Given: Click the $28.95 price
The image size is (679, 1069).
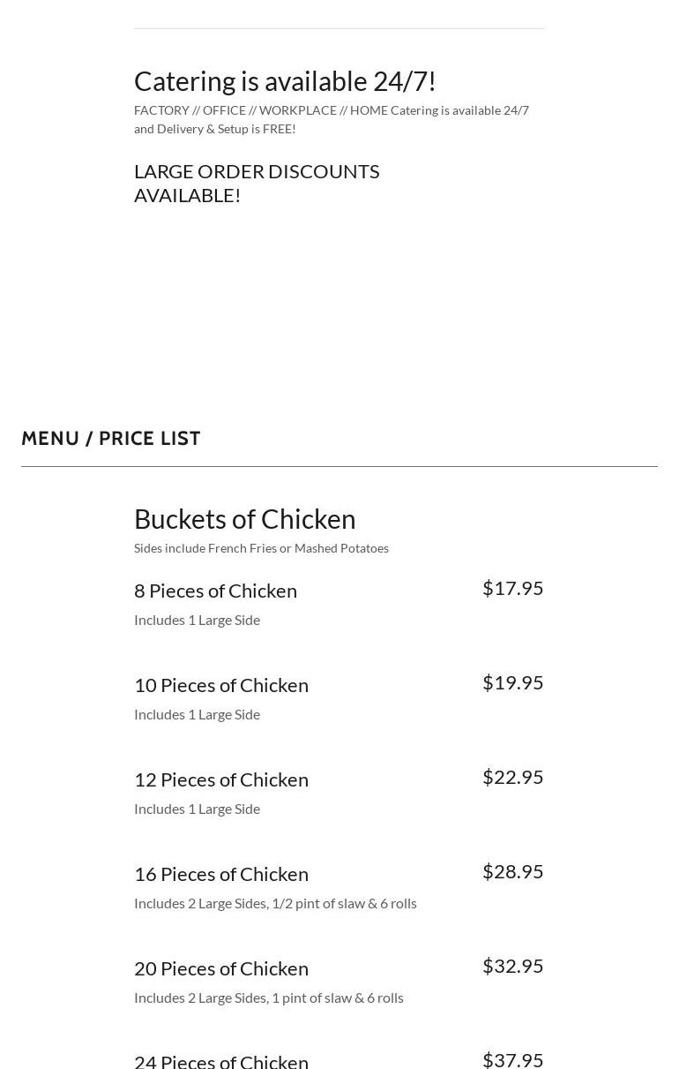Looking at the screenshot, I should tap(512, 871).
